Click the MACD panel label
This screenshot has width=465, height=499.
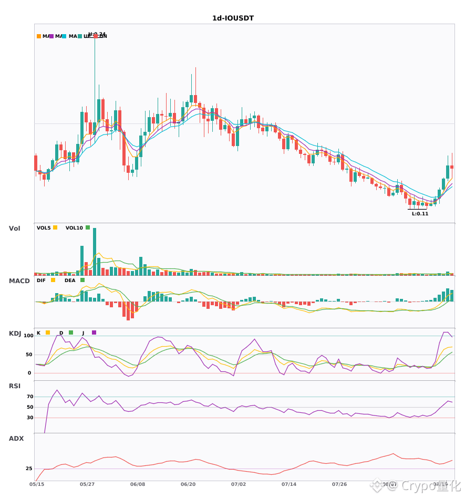19,281
